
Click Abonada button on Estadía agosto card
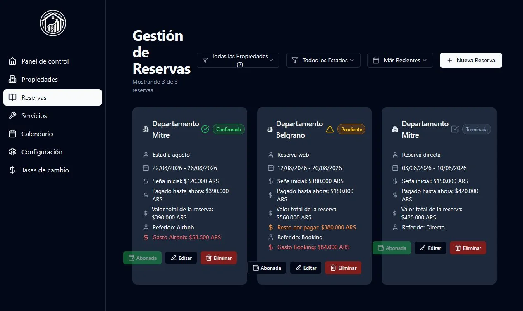point(142,258)
